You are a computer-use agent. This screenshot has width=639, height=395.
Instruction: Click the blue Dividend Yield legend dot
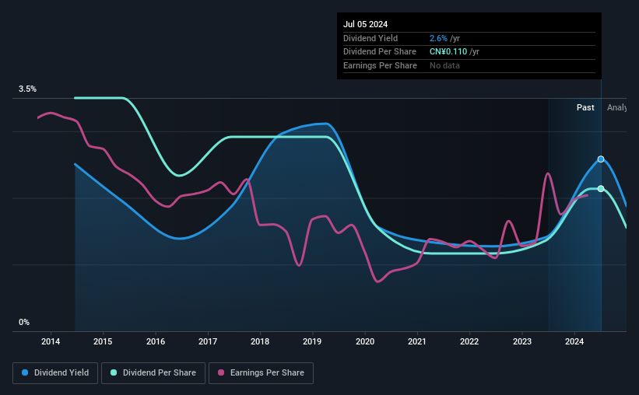pos(25,372)
